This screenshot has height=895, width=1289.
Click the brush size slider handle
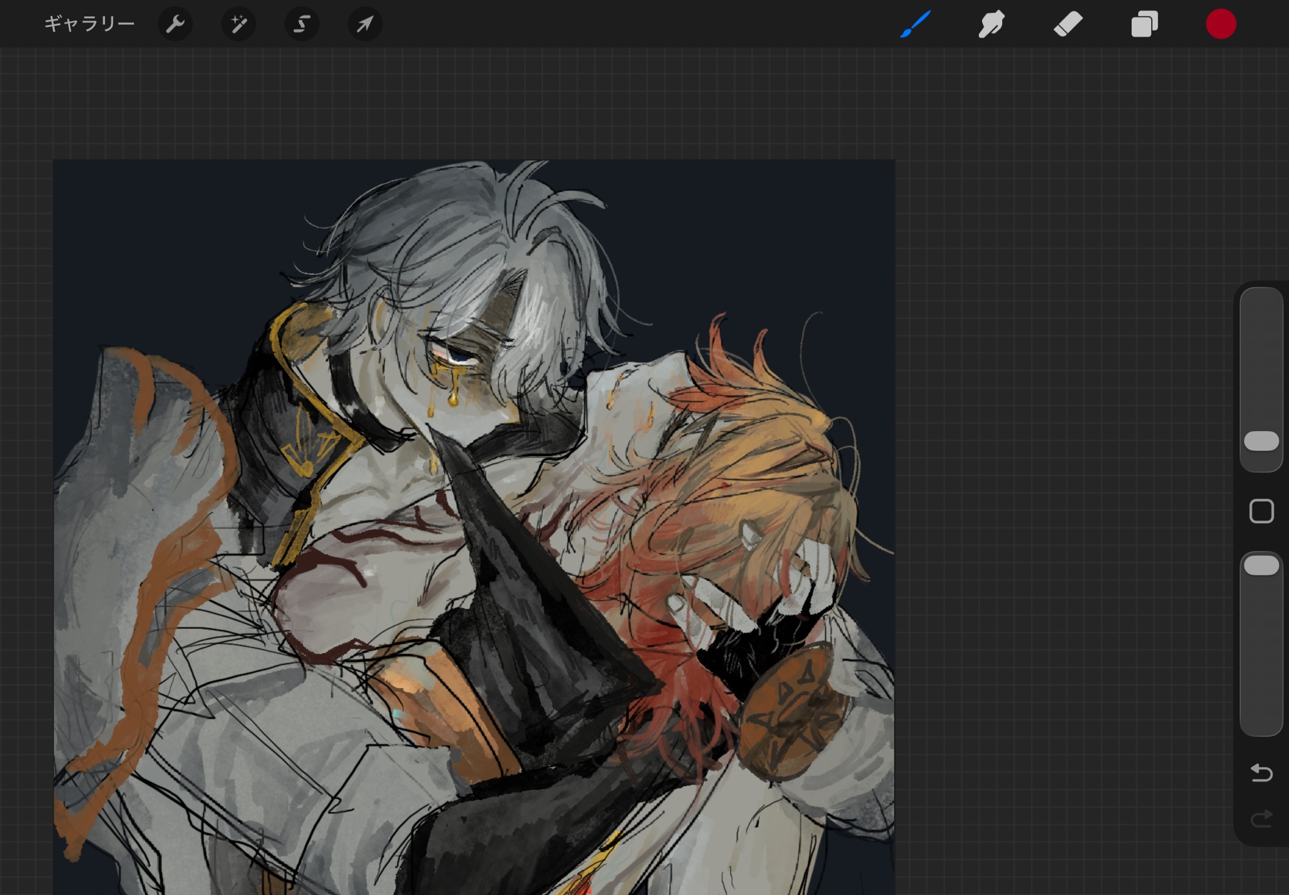(1261, 441)
